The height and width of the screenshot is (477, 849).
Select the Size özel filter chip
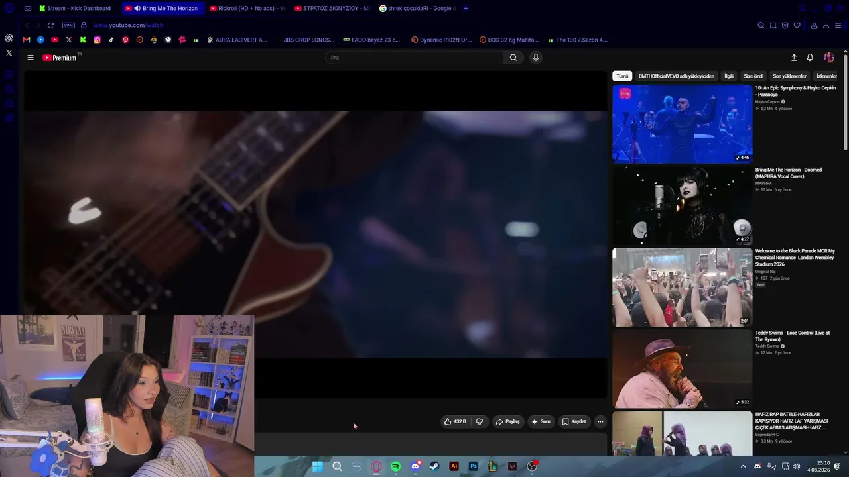(753, 76)
